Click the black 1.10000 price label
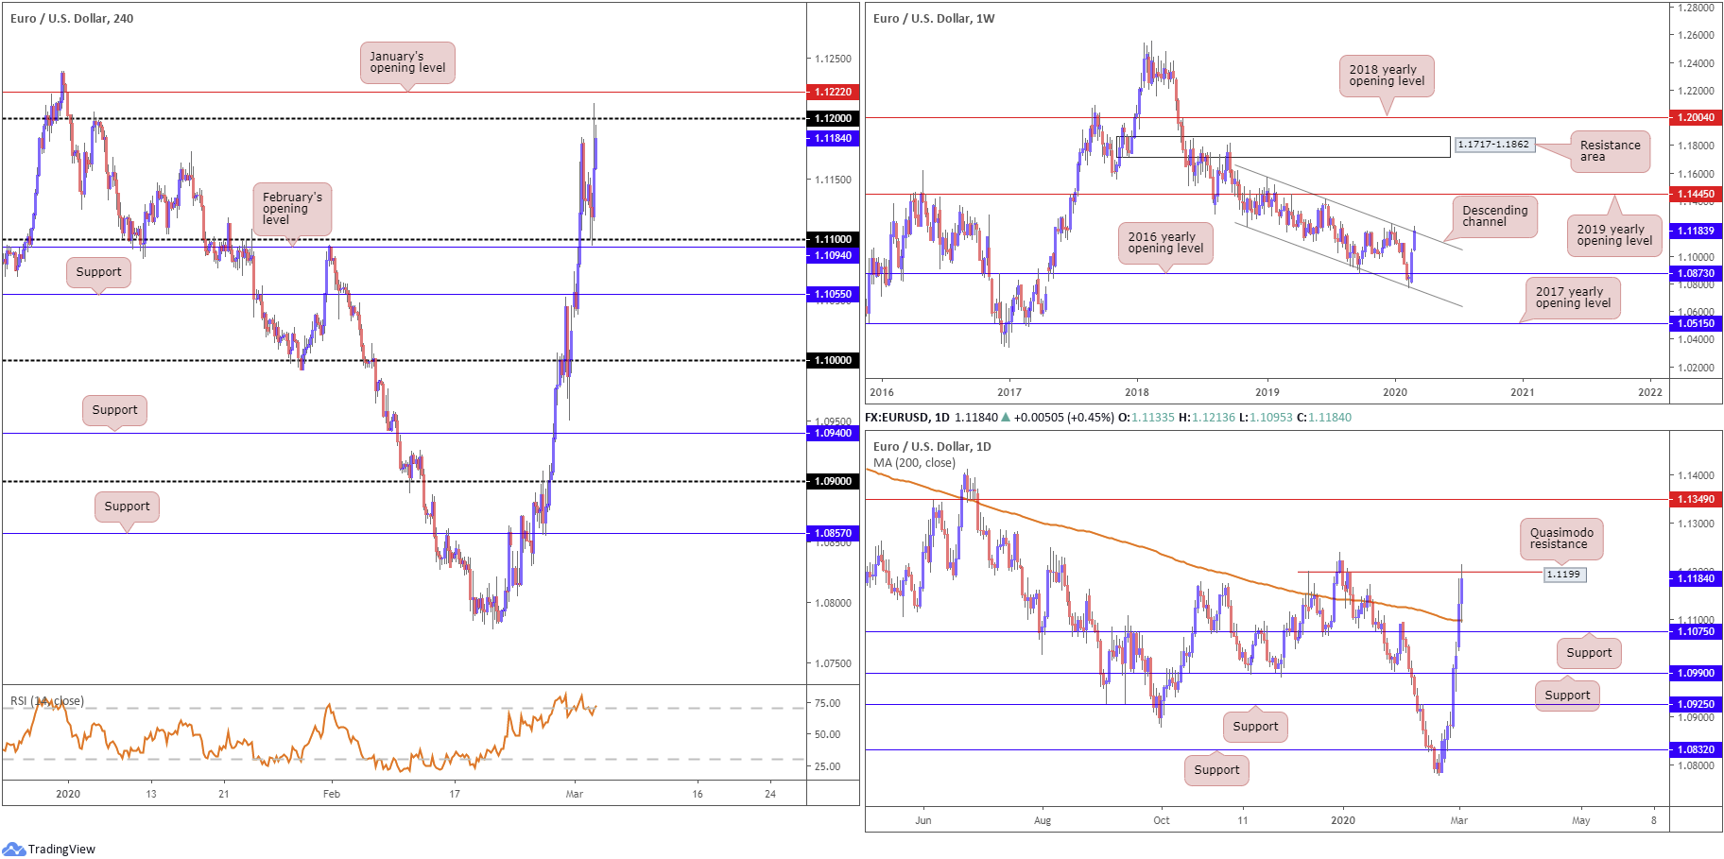Image resolution: width=1724 pixels, height=859 pixels. pos(833,360)
